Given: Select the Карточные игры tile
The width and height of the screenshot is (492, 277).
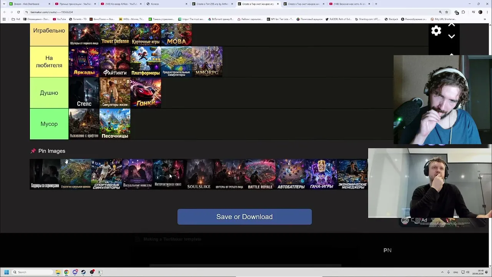Looking at the screenshot, I should tap(146, 35).
